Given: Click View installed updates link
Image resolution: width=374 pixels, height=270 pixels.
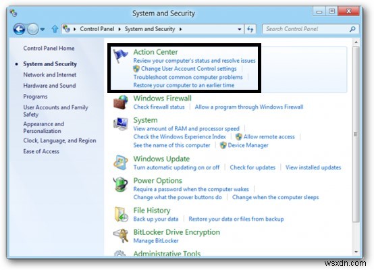Looking at the screenshot, I should [x=313, y=167].
